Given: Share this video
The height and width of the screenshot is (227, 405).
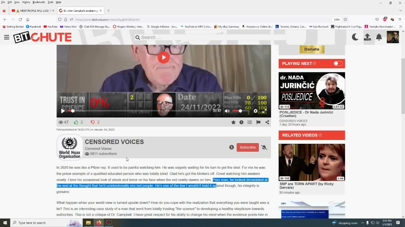Looking at the screenshot, I should coord(267,122).
